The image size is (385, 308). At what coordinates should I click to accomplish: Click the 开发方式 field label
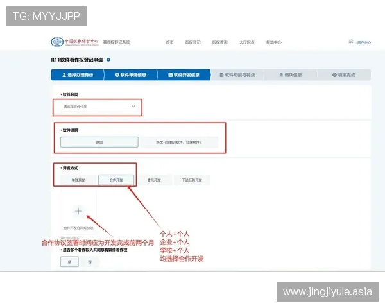[70, 168]
